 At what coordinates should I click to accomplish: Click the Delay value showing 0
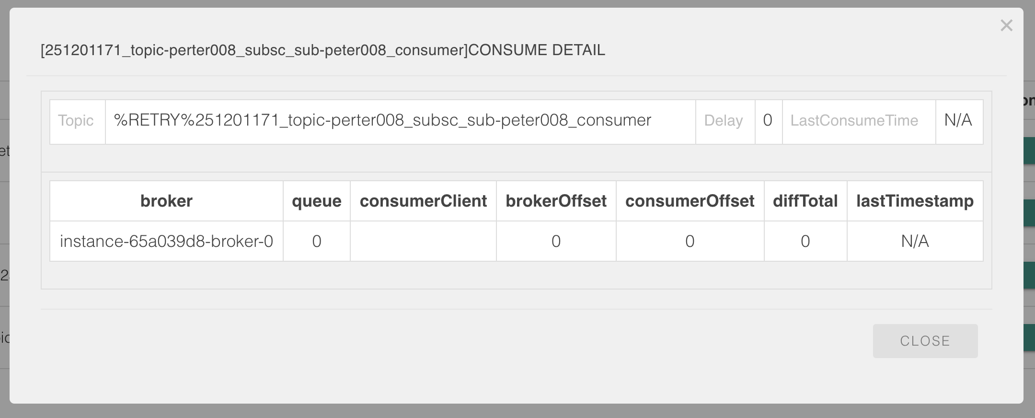(768, 121)
